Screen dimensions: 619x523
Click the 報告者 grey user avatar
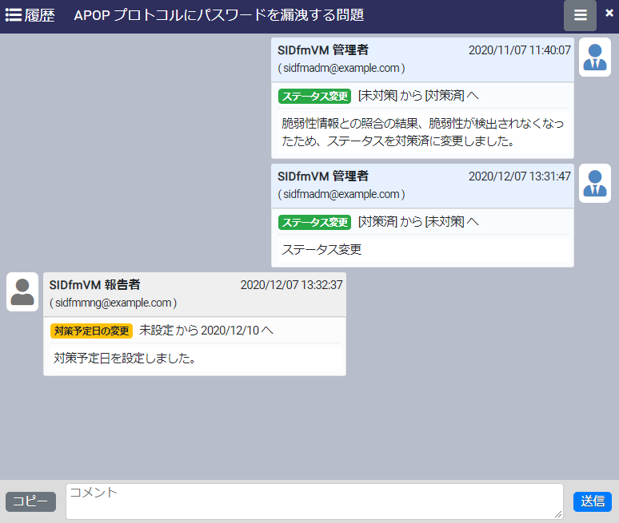pos(22,292)
